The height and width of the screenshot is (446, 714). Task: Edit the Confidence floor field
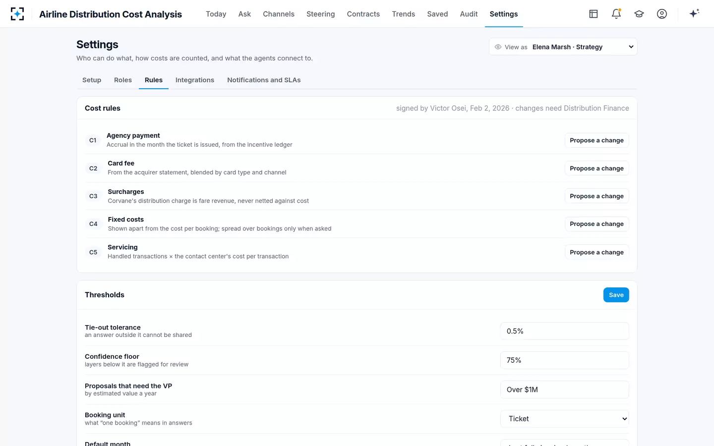[x=565, y=360]
